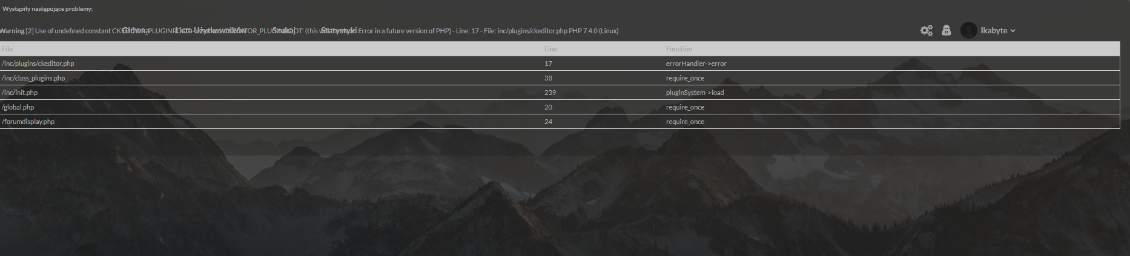Select the Statystyki nav item
Viewport: 1130px width, 256px height.
click(x=339, y=30)
